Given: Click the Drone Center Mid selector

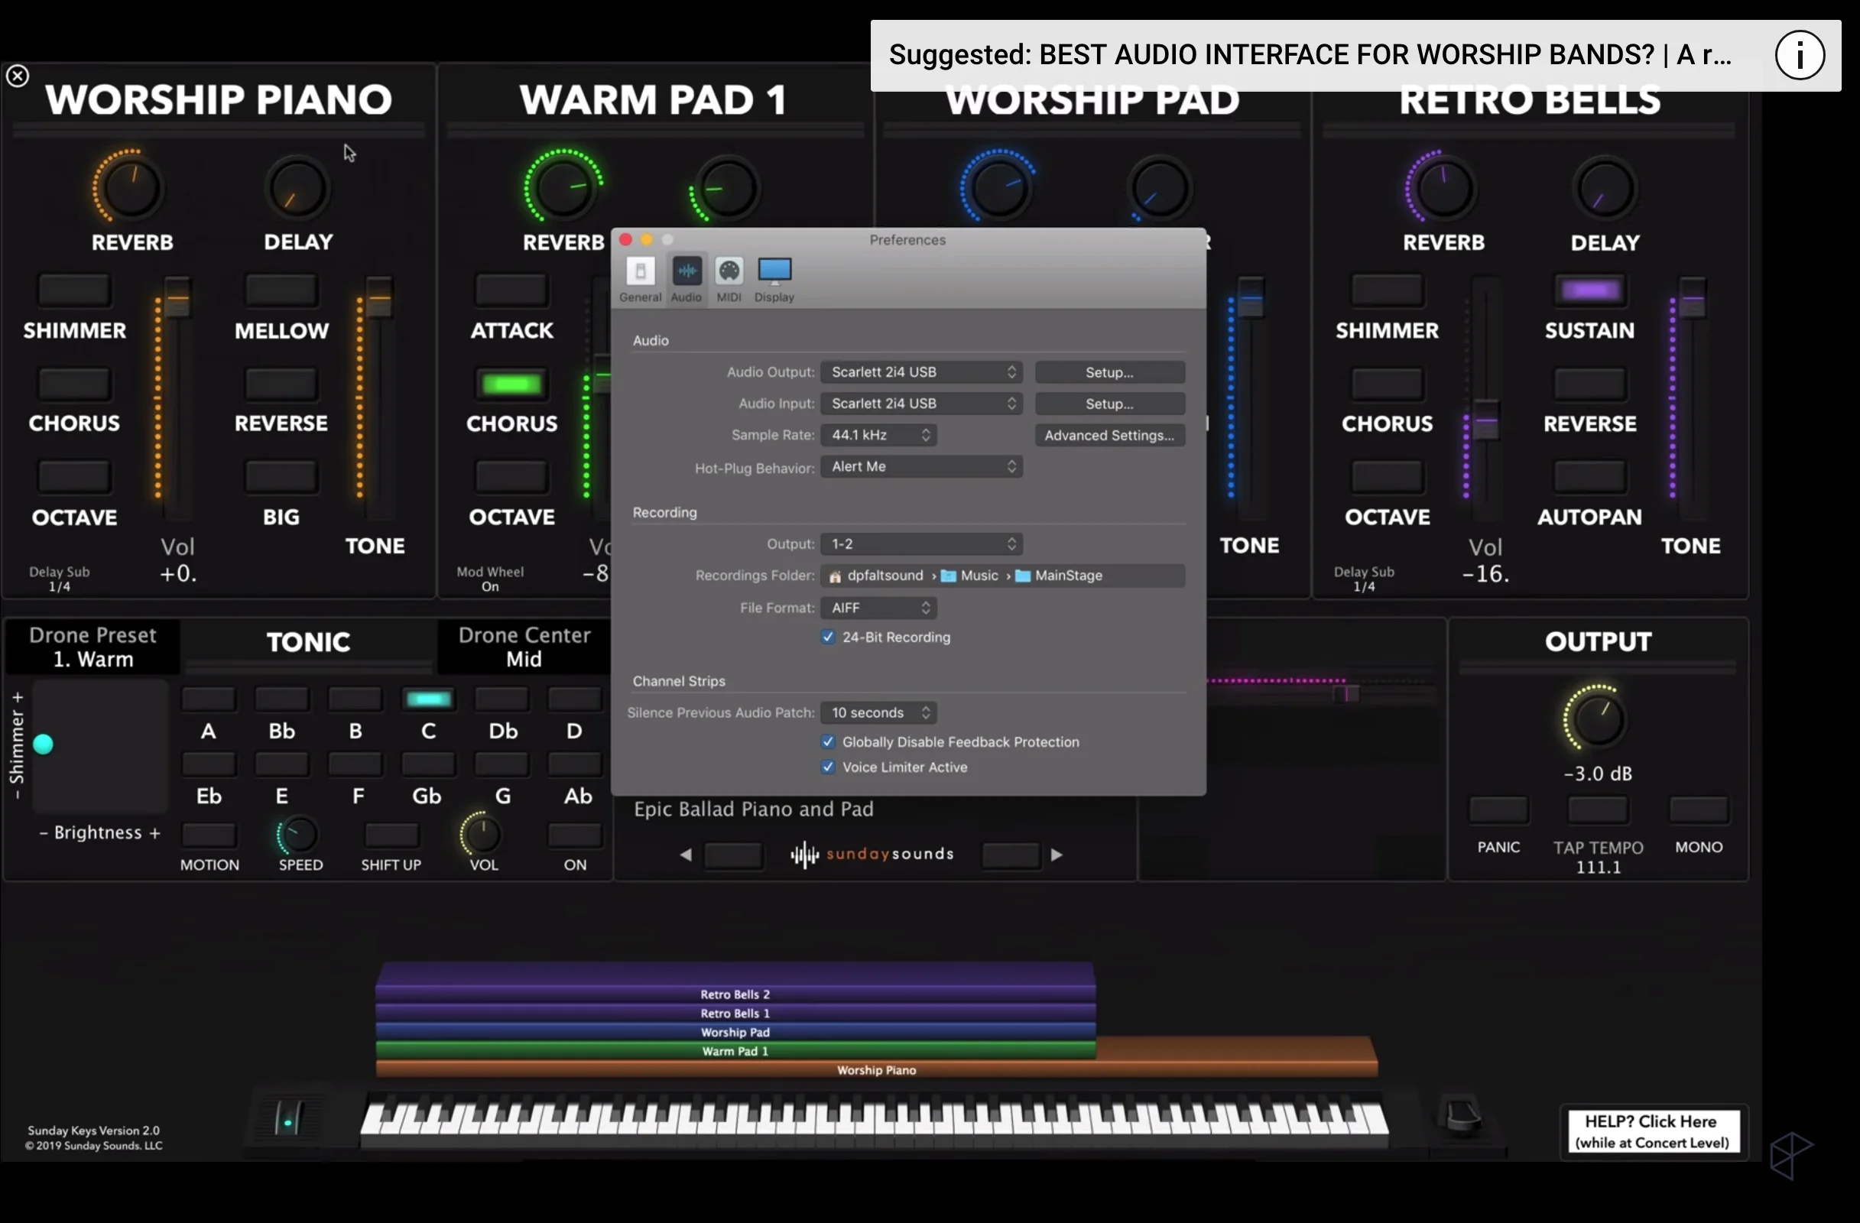Looking at the screenshot, I should coord(524,647).
